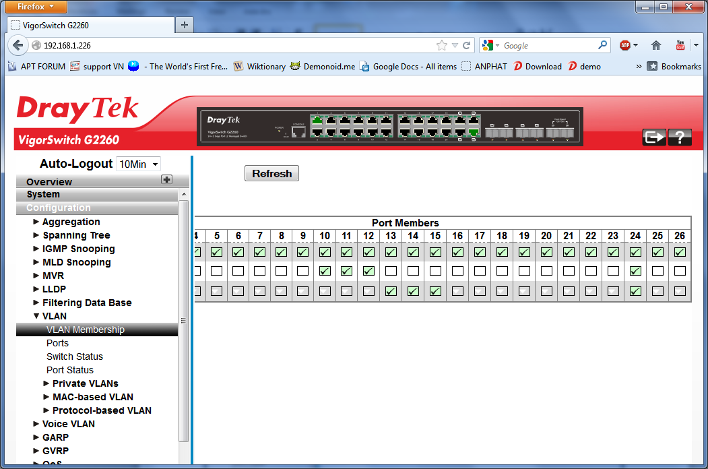The image size is (708, 469).
Task: Uncheck port 15 in the third VLAN row
Action: (x=435, y=291)
